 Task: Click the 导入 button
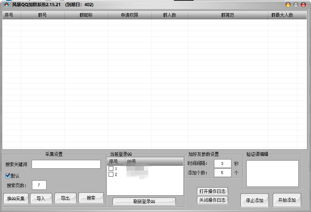(x=40, y=198)
